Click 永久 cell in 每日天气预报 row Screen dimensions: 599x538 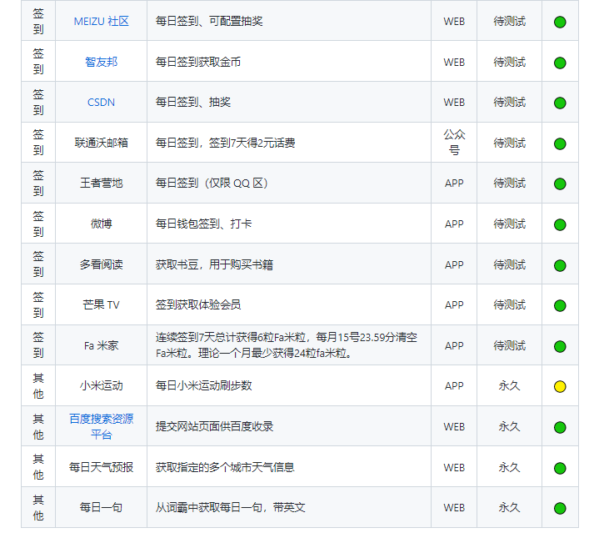(x=509, y=467)
